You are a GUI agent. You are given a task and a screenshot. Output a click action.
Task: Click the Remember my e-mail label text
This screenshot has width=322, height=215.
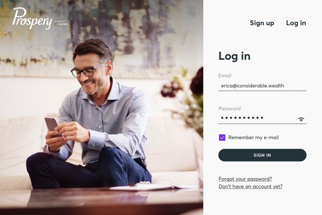pyautogui.click(x=253, y=138)
